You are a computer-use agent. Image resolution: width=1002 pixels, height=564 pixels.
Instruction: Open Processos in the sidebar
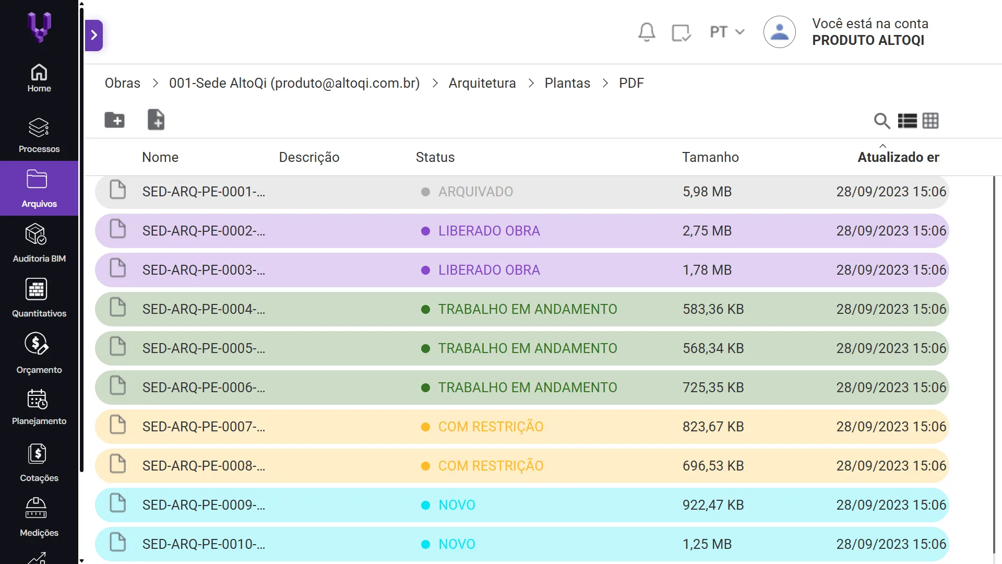[39, 135]
